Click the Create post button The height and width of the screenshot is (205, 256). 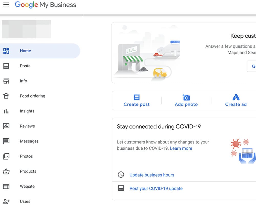137,101
